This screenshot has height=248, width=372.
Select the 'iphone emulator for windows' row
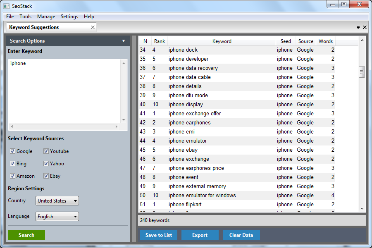[237, 196]
